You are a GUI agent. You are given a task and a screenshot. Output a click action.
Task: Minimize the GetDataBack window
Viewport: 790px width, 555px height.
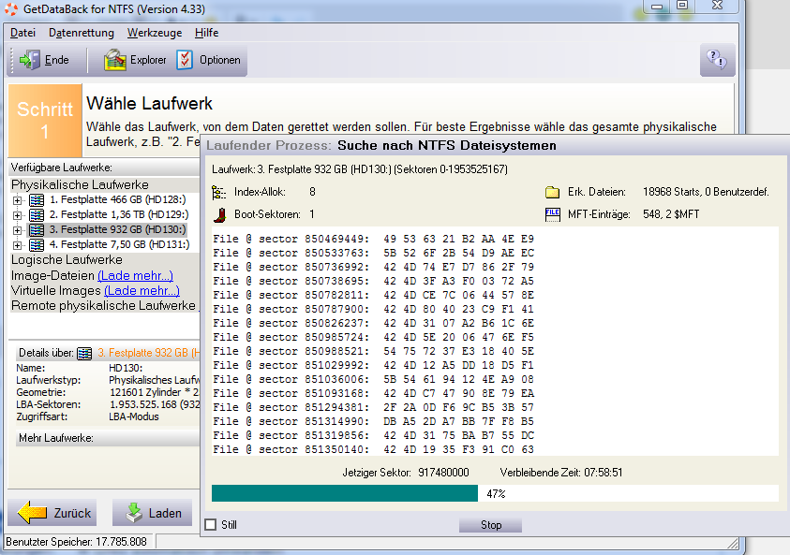pos(657,6)
